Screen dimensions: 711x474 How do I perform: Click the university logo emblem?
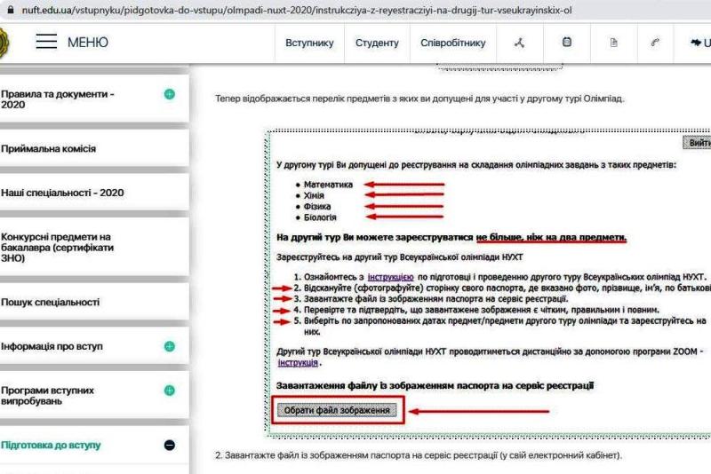point(4,43)
